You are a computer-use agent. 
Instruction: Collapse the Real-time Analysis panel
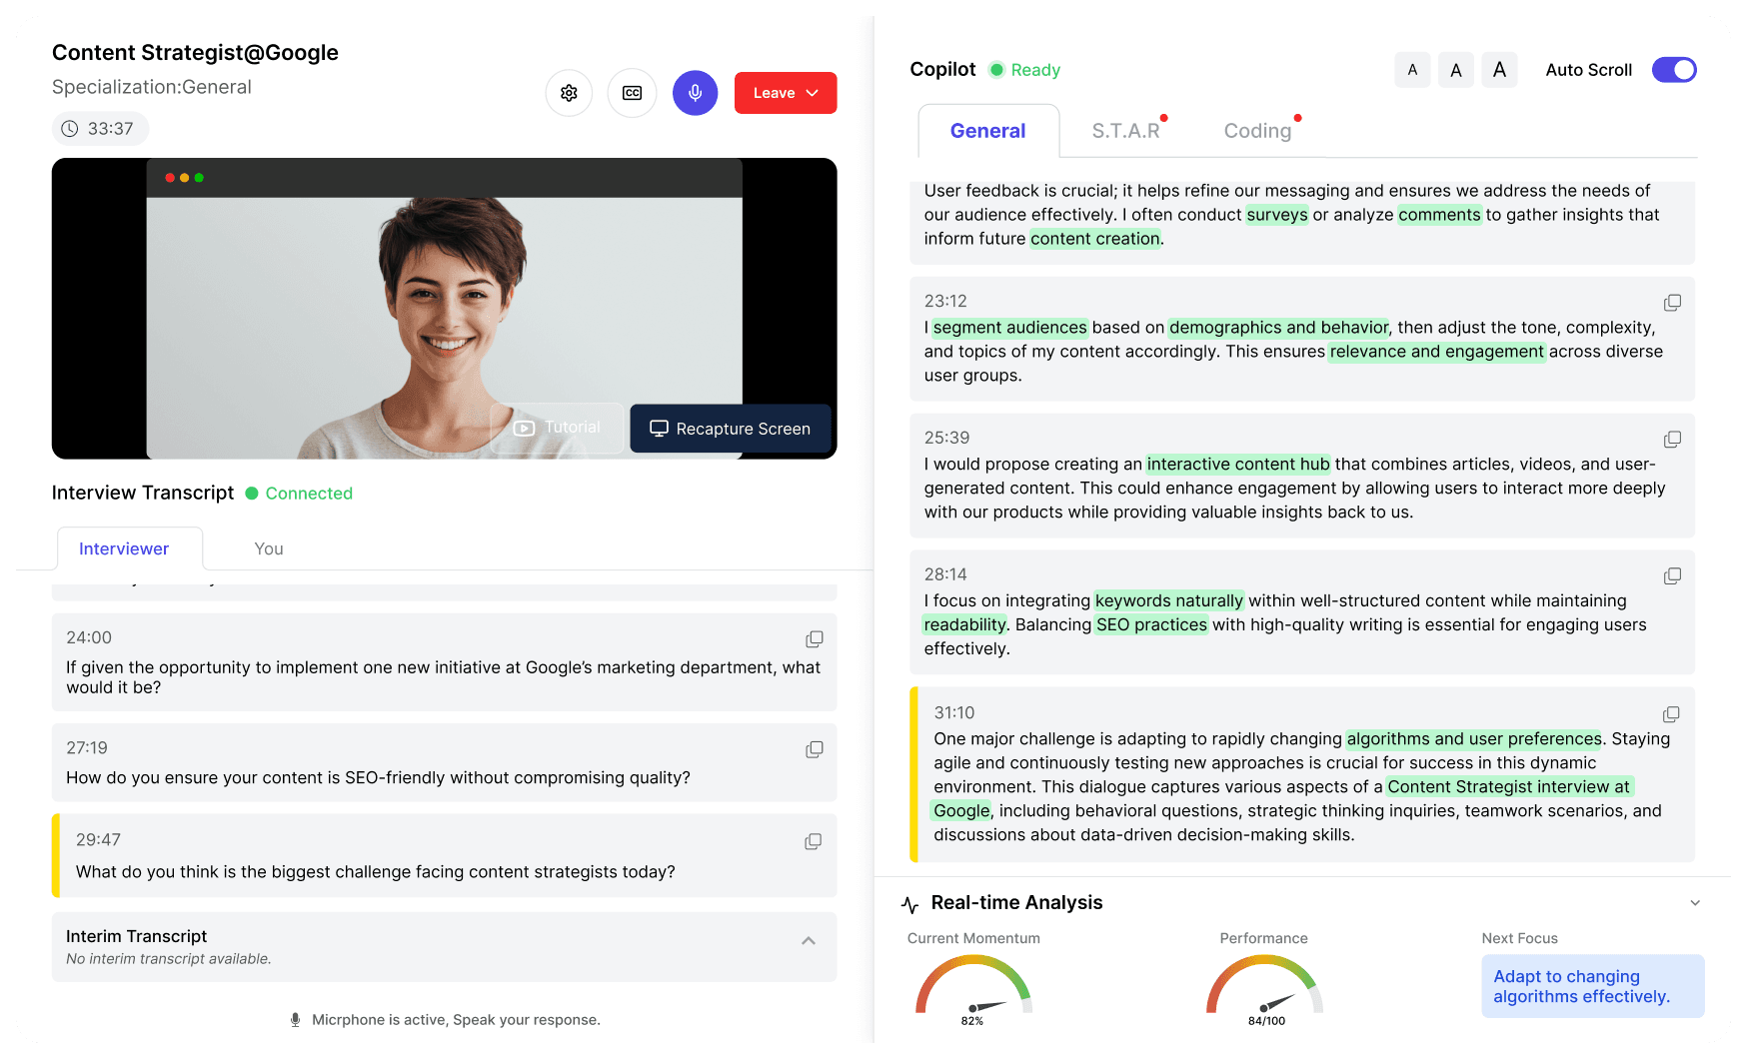1695,903
